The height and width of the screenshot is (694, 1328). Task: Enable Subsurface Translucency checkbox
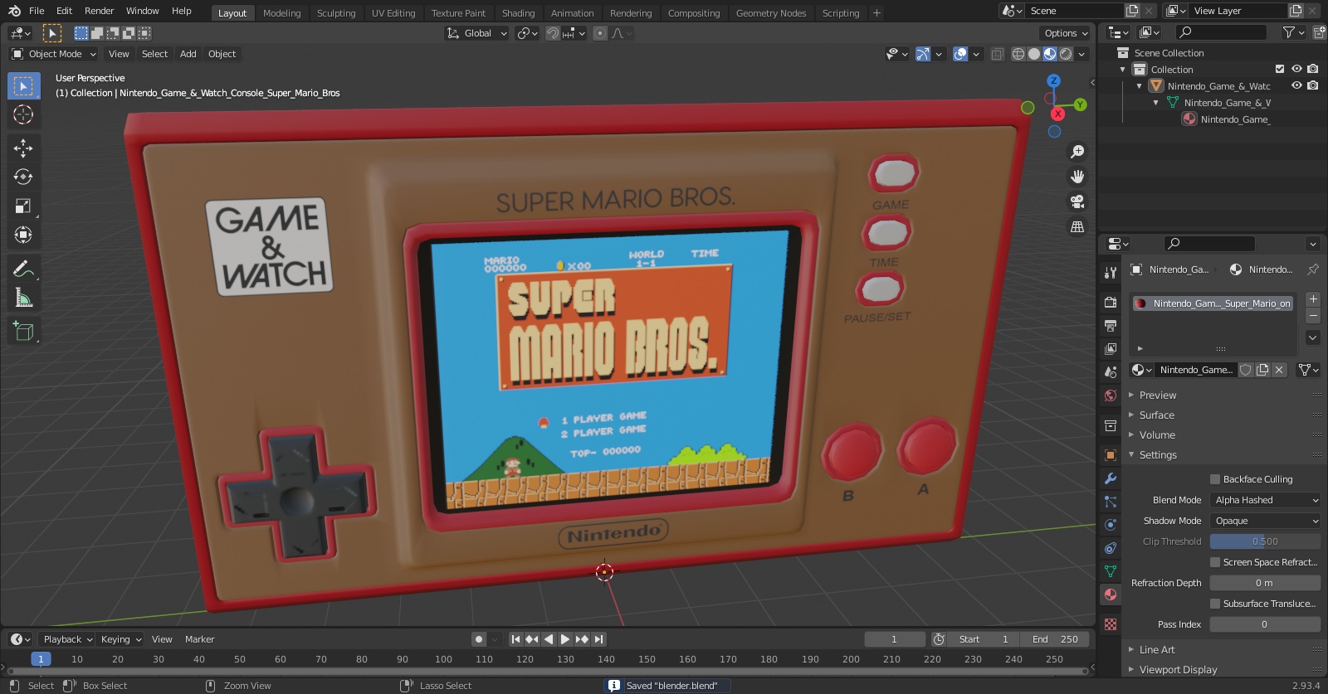coord(1215,604)
